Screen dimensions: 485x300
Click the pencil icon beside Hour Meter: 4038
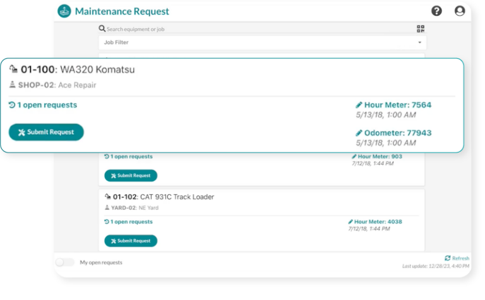350,222
